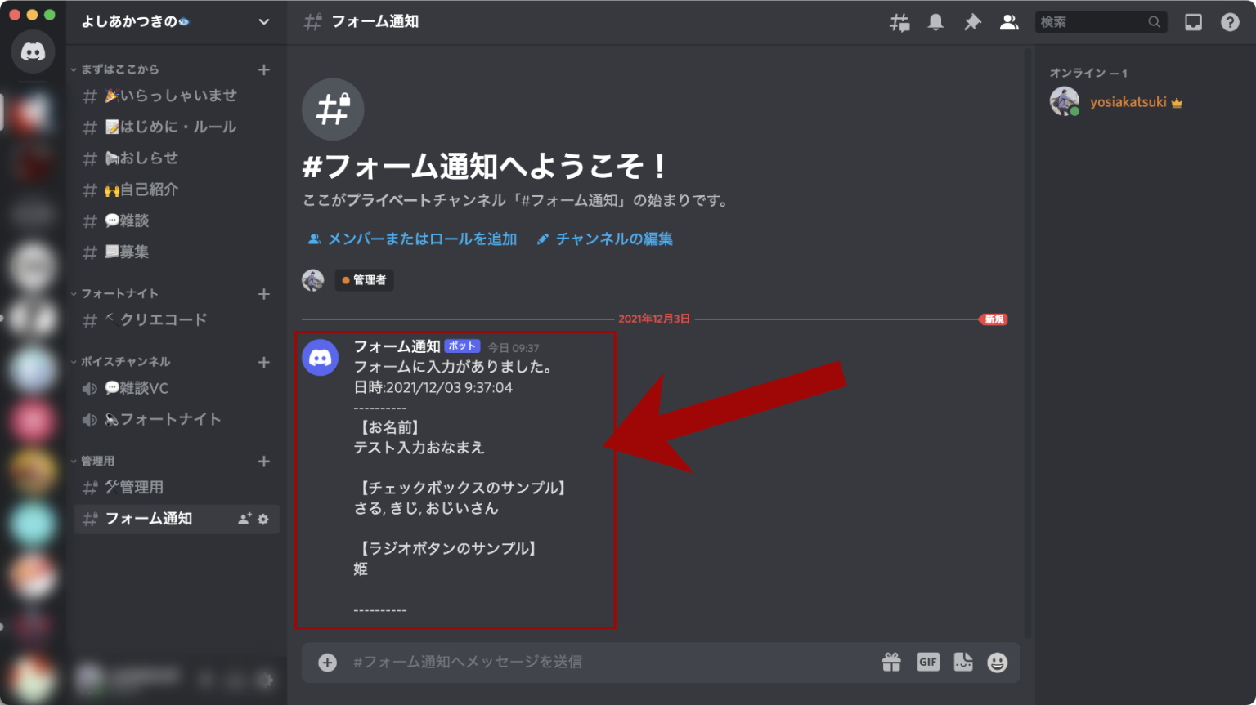1256x705 pixels.
Task: Open settings gear for フォーム通知 channel
Action: [x=262, y=519]
